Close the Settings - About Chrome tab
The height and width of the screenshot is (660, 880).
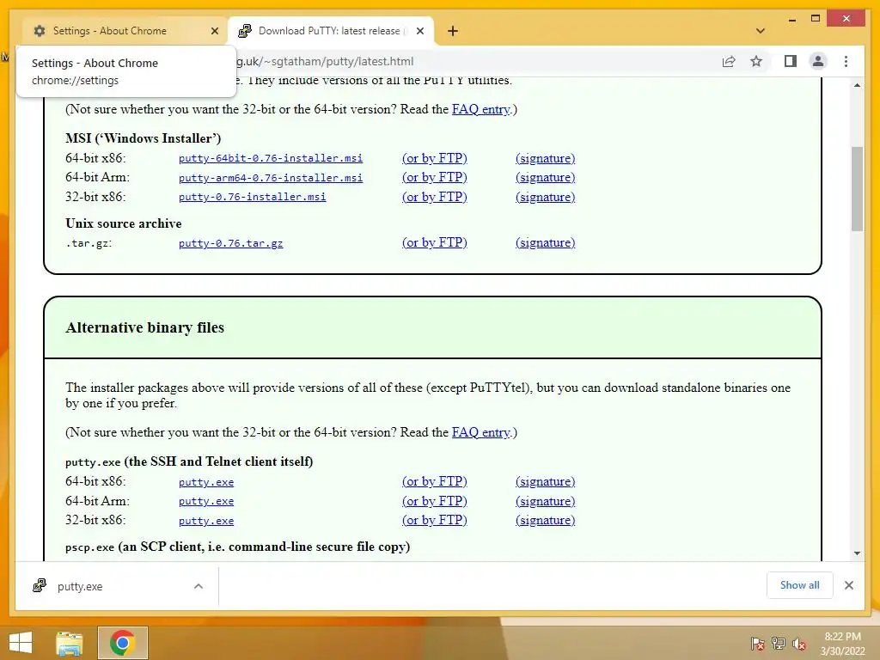tap(214, 31)
